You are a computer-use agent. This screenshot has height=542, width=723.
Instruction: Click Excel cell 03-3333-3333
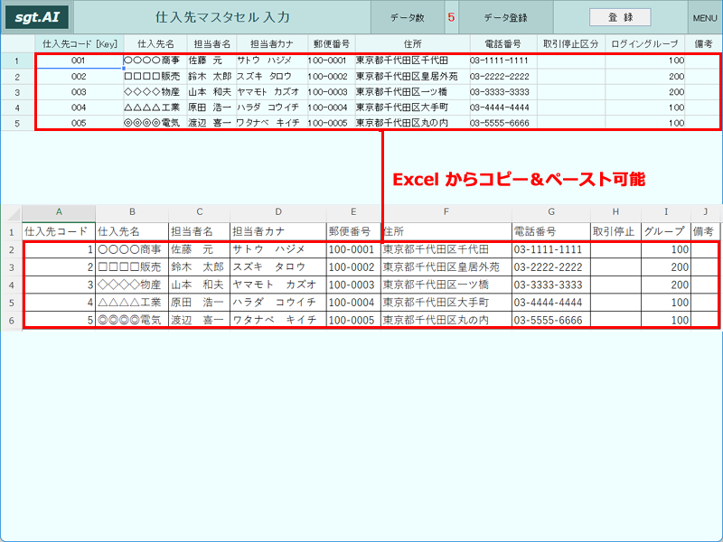pyautogui.click(x=551, y=285)
